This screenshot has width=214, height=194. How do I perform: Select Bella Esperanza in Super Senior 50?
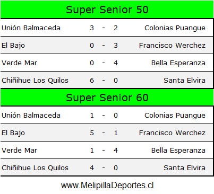[x=178, y=63]
